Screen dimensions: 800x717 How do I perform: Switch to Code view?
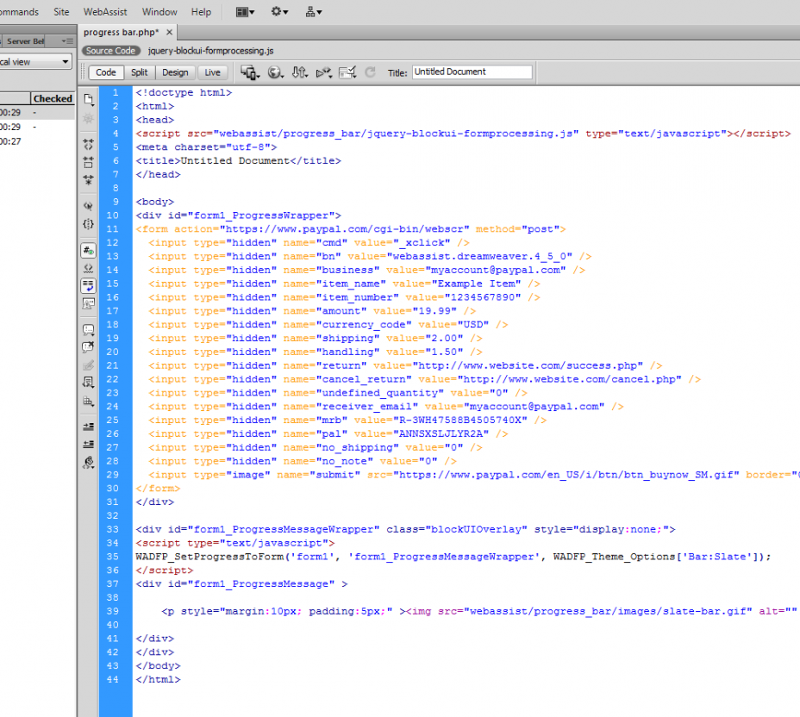(106, 72)
